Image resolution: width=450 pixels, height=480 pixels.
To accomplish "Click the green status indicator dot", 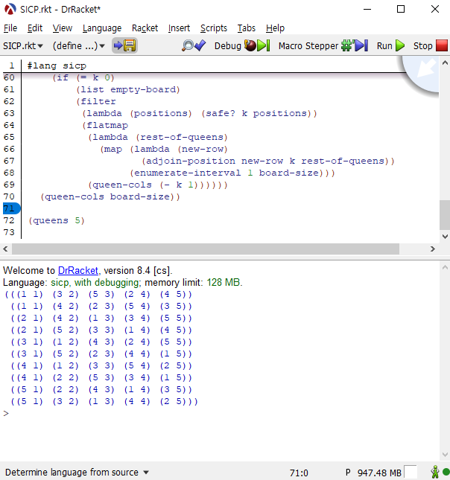I will 445,473.
